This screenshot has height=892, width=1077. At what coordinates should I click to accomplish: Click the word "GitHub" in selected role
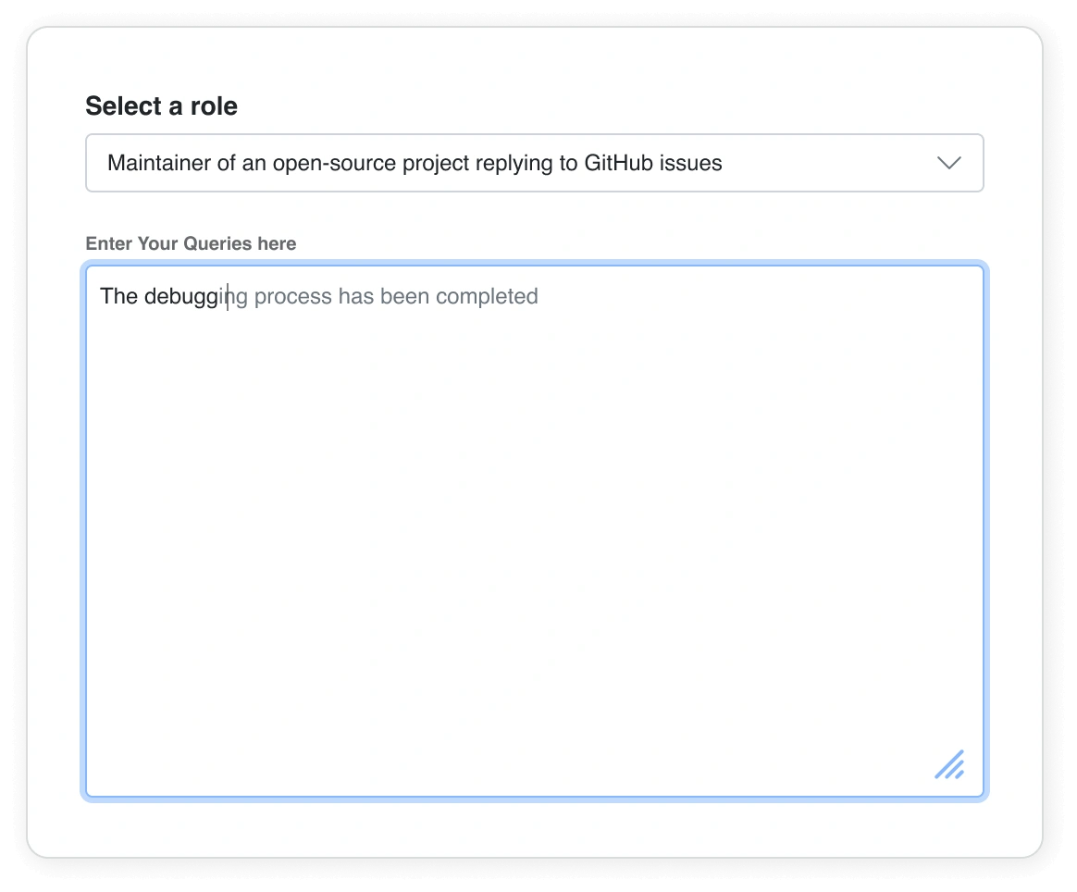pos(618,164)
